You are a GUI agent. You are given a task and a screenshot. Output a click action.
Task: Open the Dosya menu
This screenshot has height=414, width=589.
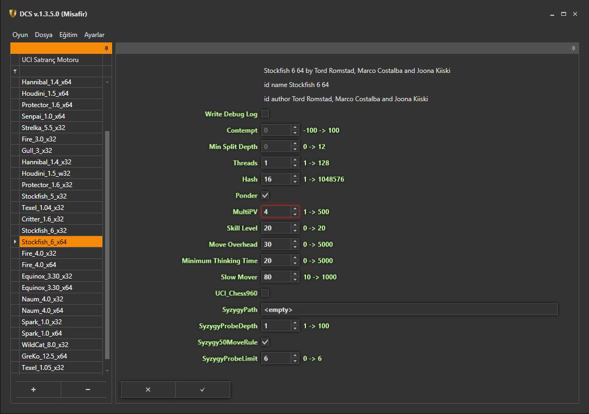(44, 35)
